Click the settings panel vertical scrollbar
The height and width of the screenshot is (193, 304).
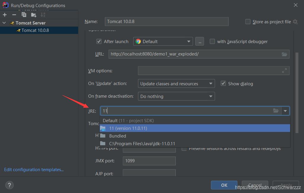tap(297, 93)
